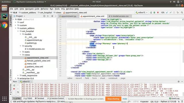Open the Version Control tool window
184x103 pixels.
point(55,98)
